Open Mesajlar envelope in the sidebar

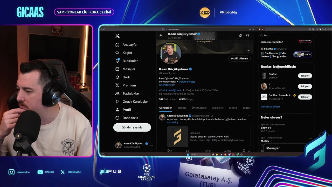pyautogui.click(x=125, y=69)
